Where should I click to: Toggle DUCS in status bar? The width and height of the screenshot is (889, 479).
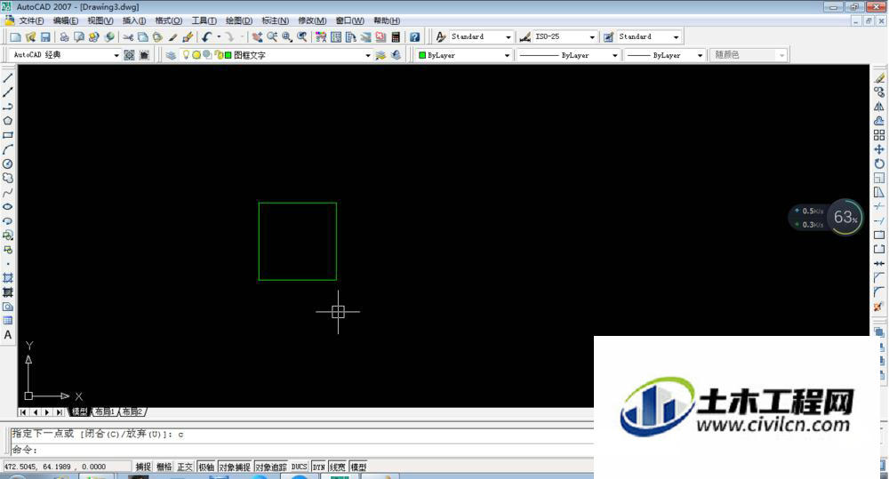(x=300, y=467)
